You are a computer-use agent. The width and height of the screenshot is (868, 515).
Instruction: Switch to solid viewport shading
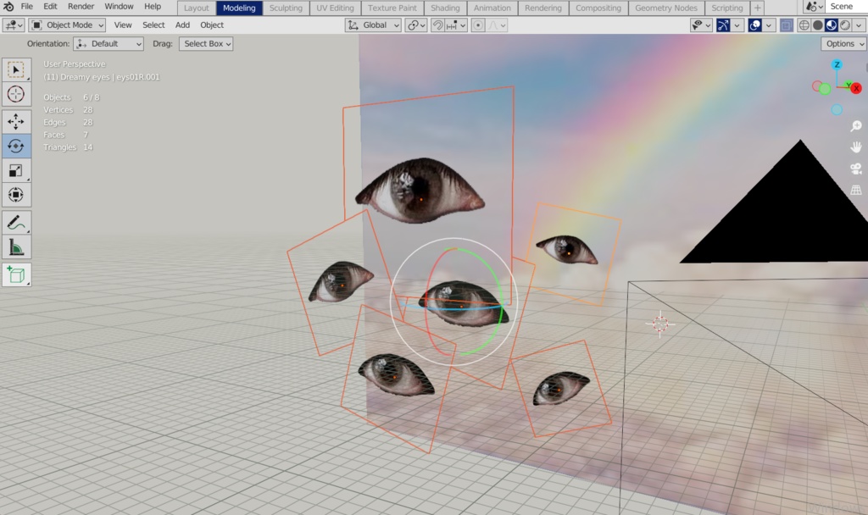click(x=818, y=25)
